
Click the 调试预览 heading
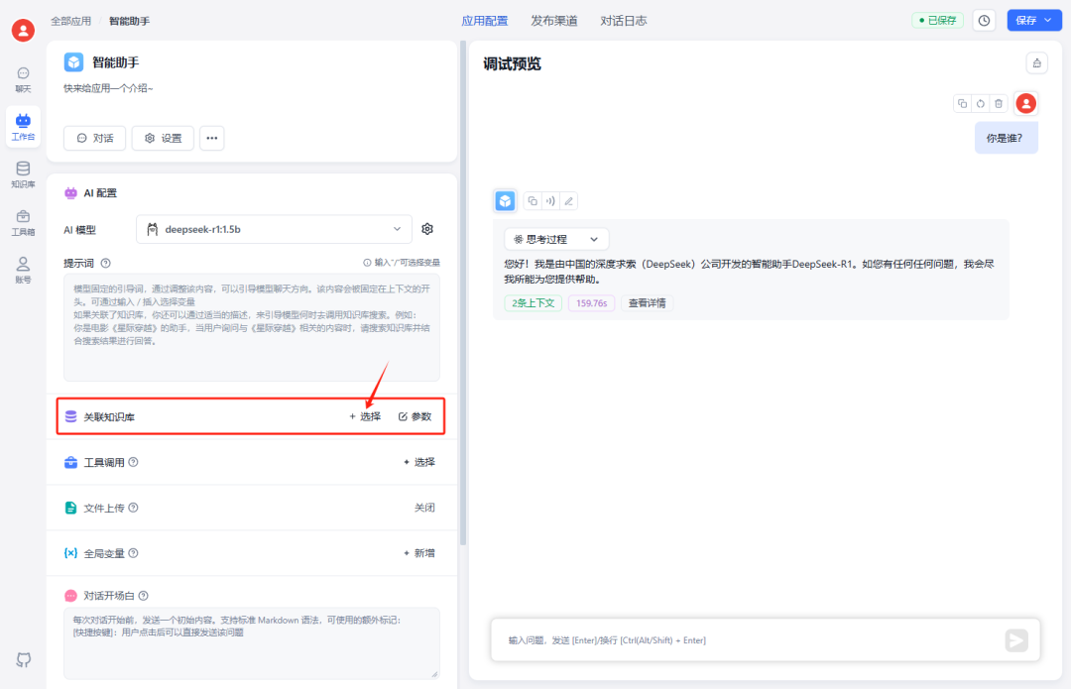click(x=513, y=63)
